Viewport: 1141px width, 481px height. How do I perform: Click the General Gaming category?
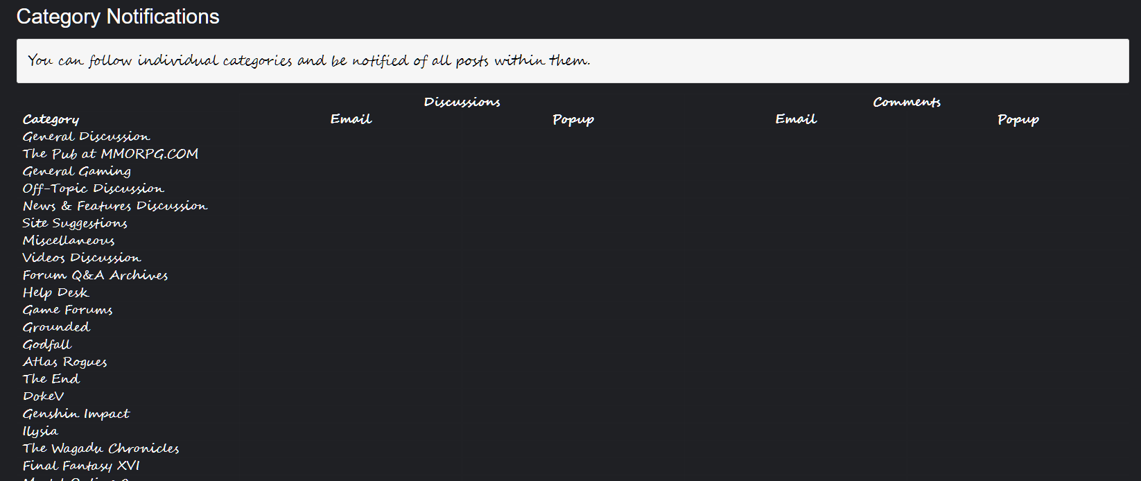76,171
